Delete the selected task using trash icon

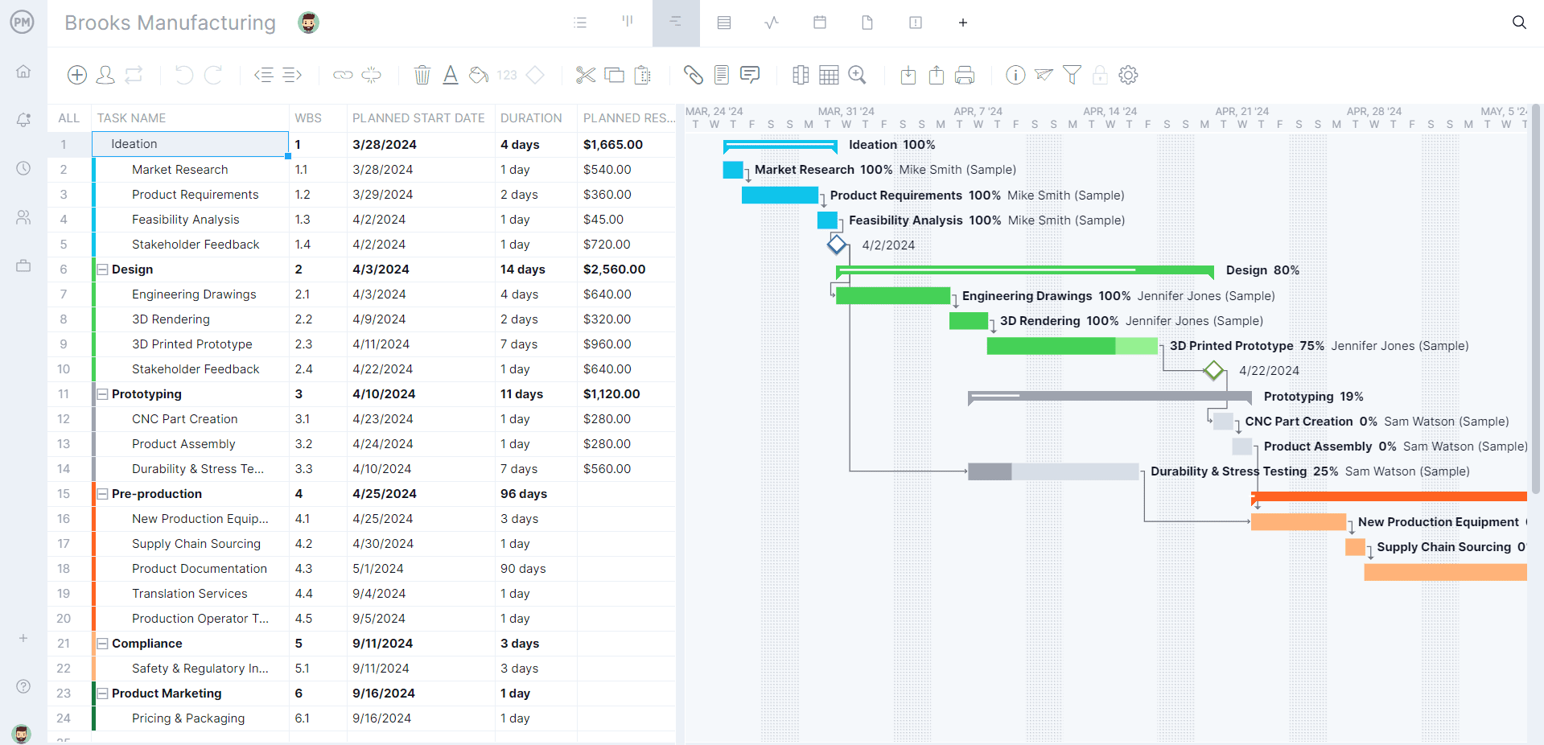point(422,75)
